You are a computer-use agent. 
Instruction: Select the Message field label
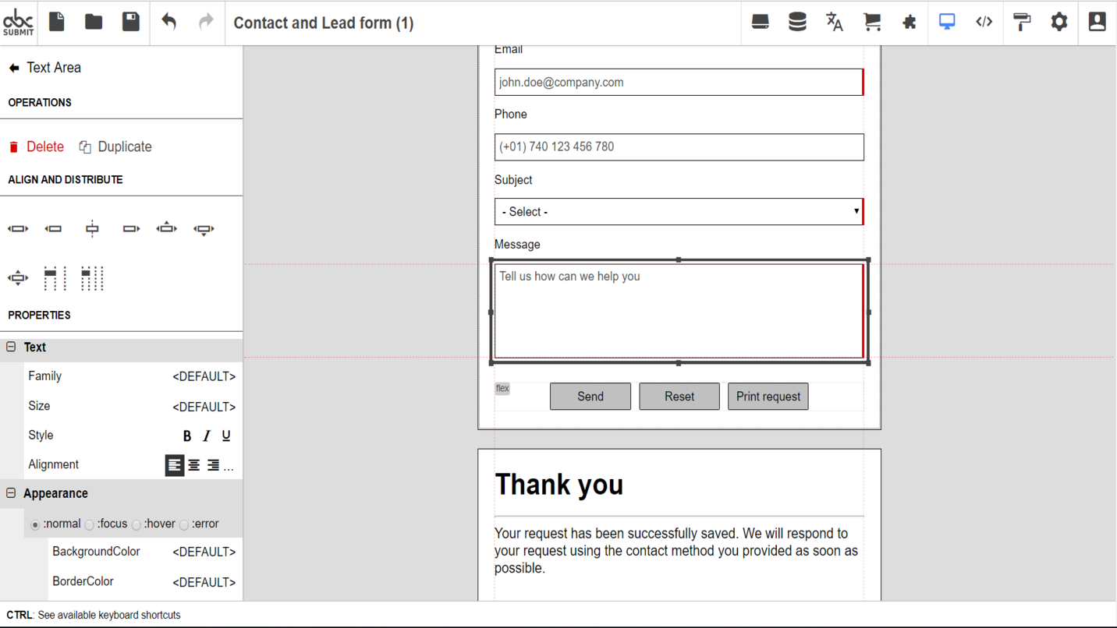coord(517,245)
